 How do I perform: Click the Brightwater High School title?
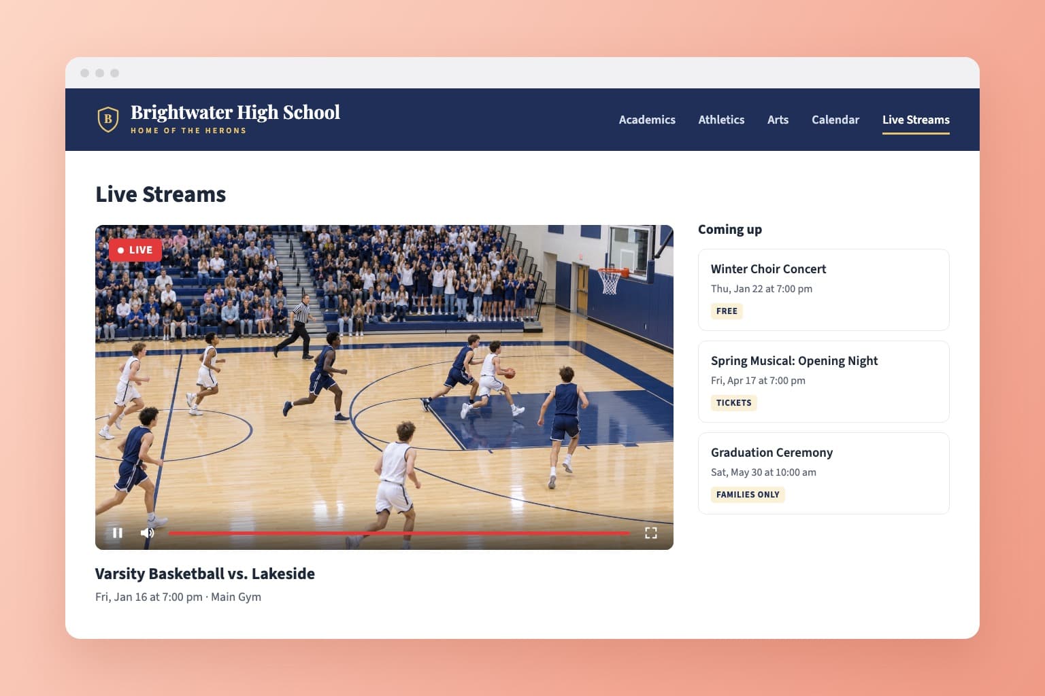click(235, 112)
